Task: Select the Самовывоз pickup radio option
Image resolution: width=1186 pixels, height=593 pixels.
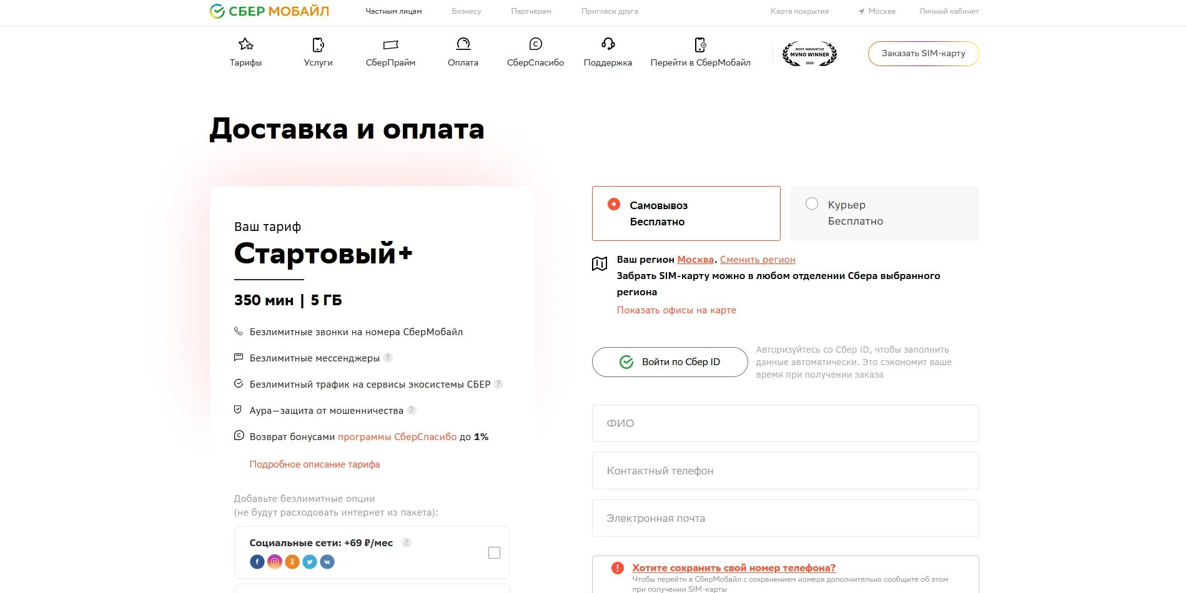Action: (614, 204)
